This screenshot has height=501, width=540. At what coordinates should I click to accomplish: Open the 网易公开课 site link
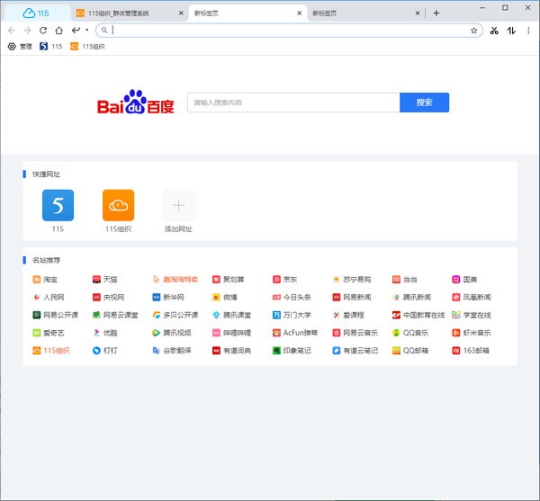(56, 315)
